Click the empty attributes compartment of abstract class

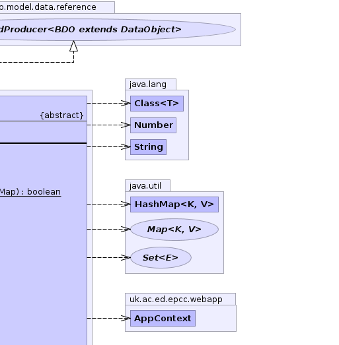(x=44, y=132)
